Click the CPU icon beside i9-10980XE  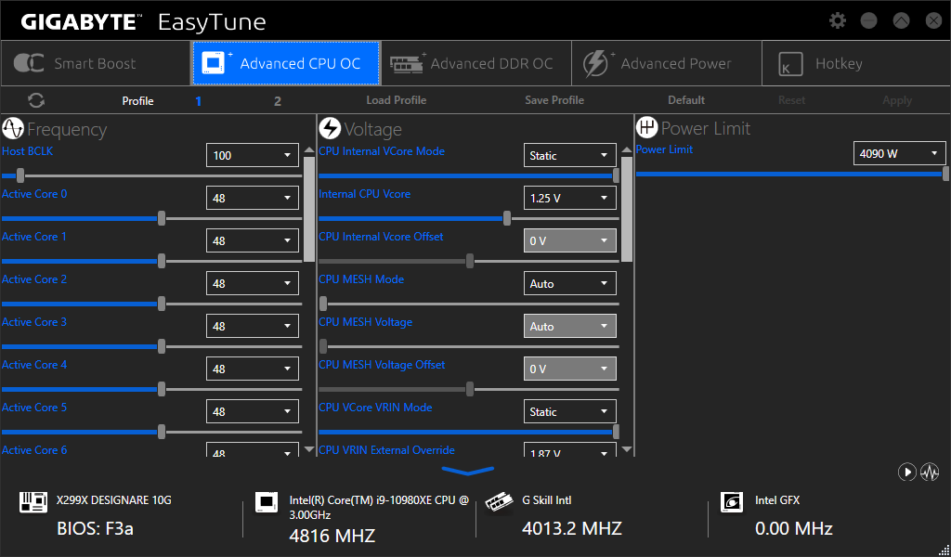[267, 502]
